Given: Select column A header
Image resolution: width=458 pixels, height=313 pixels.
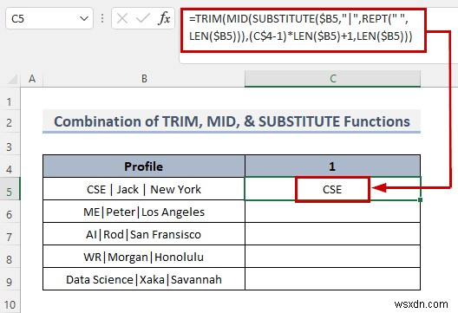Looking at the screenshot, I should coord(32,79).
